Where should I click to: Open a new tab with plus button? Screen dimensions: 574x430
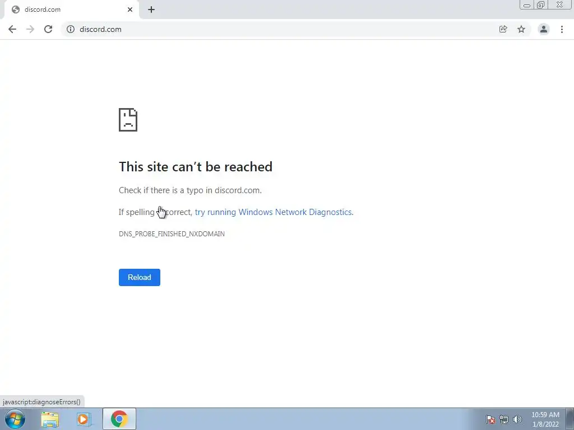coord(151,10)
